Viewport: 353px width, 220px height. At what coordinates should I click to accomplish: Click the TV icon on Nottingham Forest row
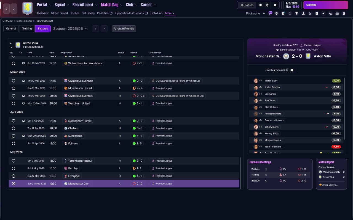(x=23, y=121)
